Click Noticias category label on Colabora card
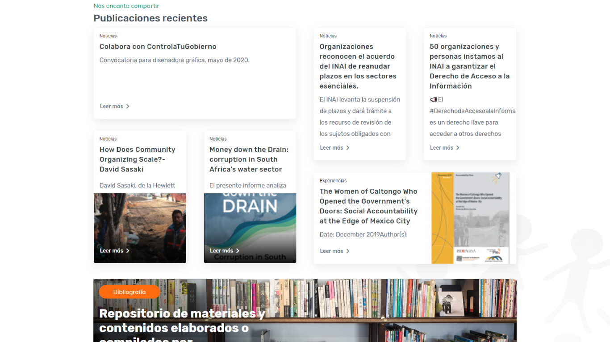This screenshot has height=342, width=610. [x=108, y=36]
